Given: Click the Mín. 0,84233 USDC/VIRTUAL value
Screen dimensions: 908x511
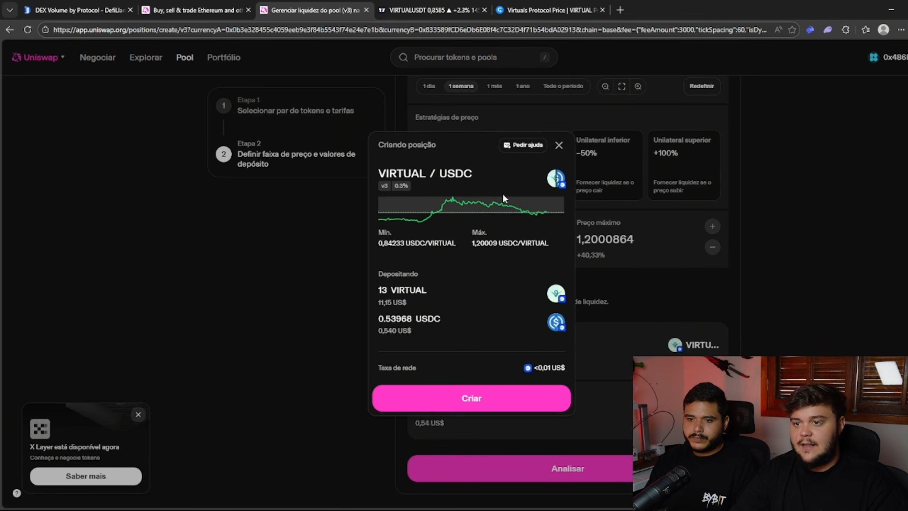Looking at the screenshot, I should [x=417, y=243].
